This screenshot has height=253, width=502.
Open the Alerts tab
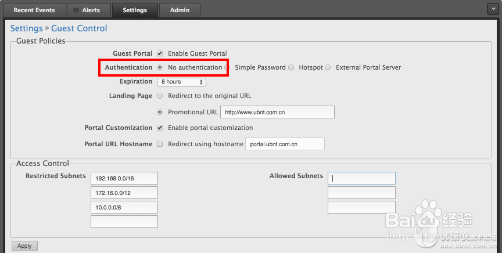coord(87,10)
